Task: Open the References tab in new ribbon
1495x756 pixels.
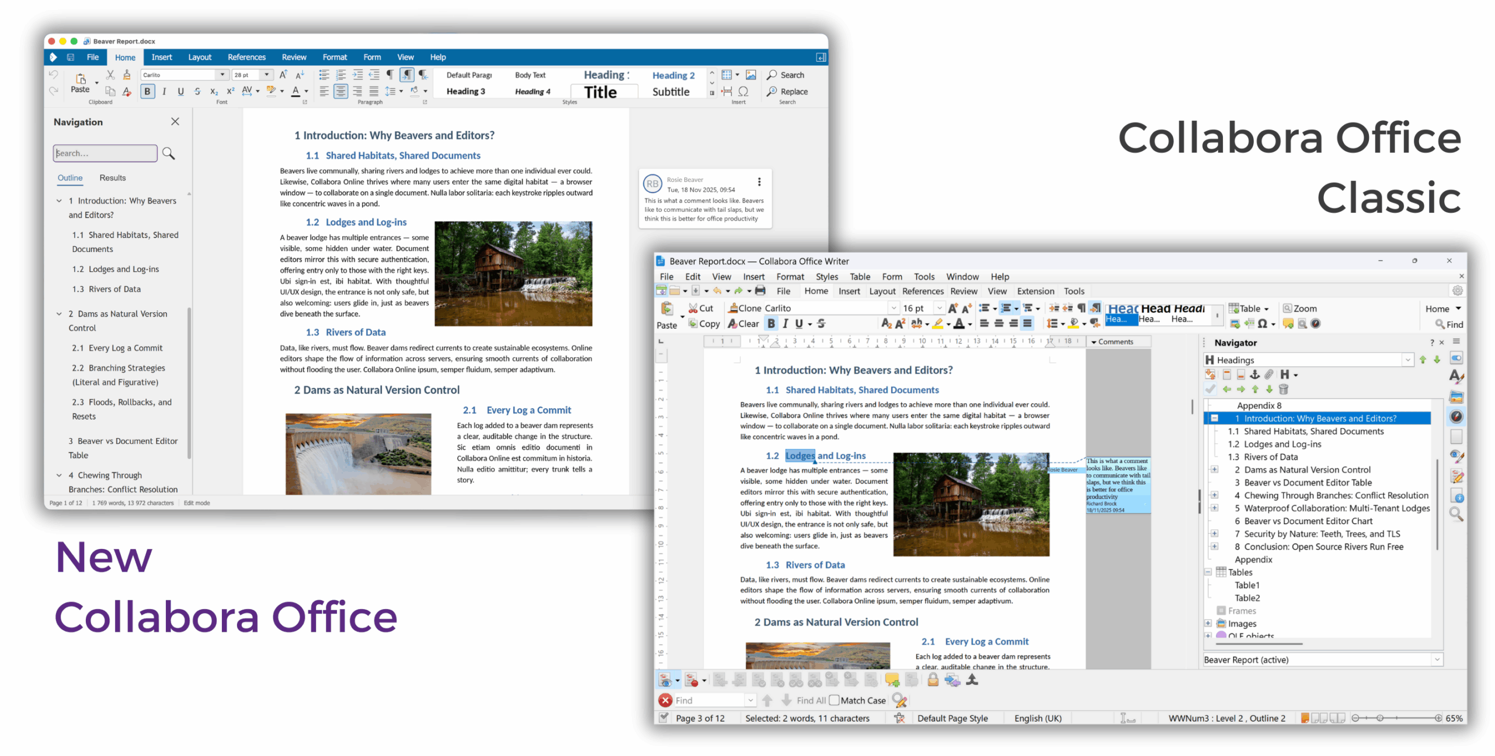Action: [246, 57]
